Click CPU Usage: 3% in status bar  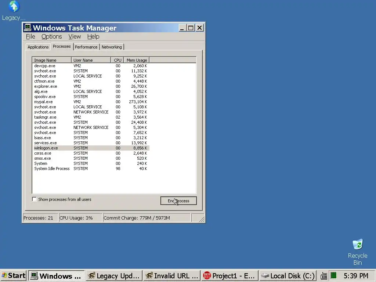[x=80, y=218]
